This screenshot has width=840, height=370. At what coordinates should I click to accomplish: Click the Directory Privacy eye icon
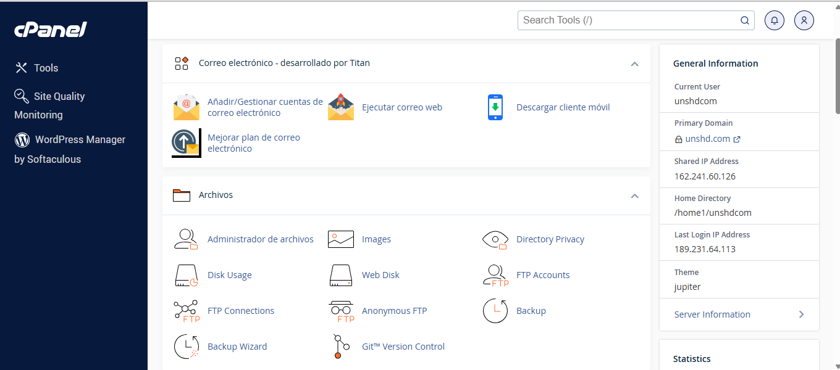pyautogui.click(x=495, y=239)
